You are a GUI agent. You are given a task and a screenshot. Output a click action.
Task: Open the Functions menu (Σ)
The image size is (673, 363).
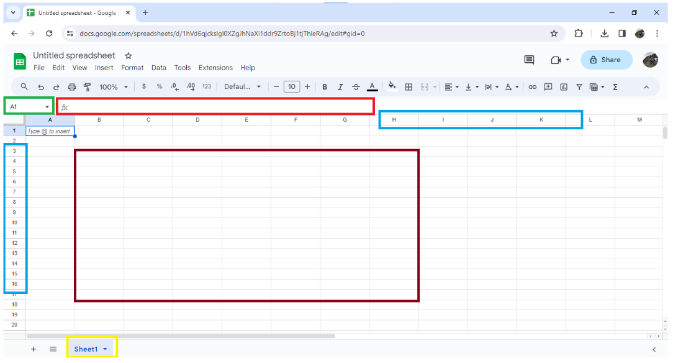[x=614, y=86]
